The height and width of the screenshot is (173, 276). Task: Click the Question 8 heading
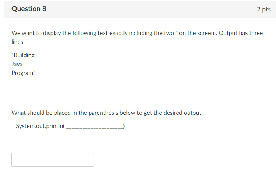(x=29, y=8)
